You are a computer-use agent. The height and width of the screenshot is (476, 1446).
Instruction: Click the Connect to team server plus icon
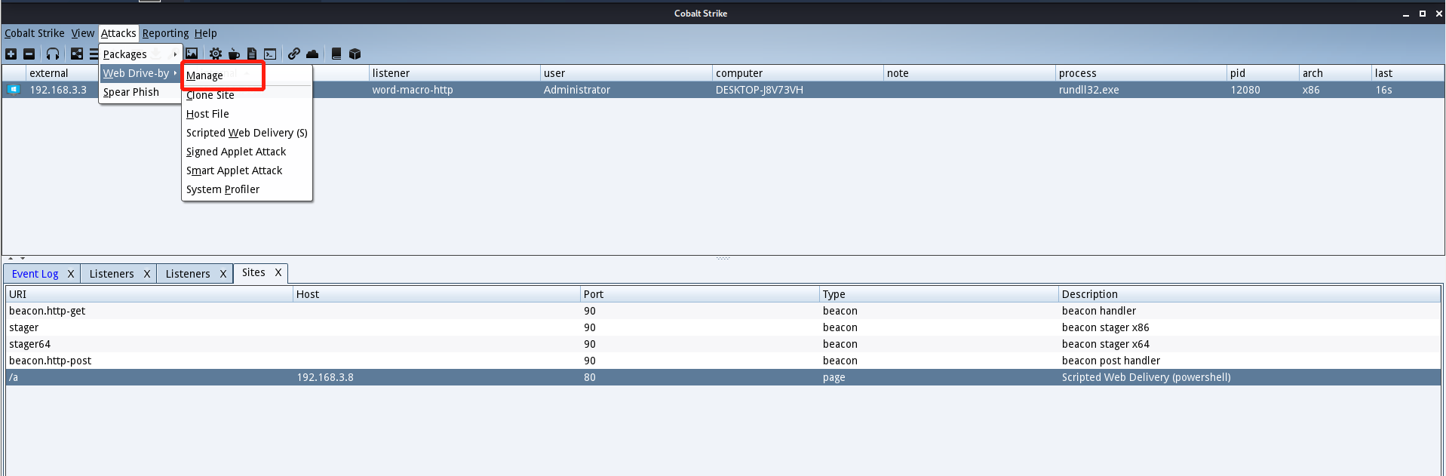(11, 54)
